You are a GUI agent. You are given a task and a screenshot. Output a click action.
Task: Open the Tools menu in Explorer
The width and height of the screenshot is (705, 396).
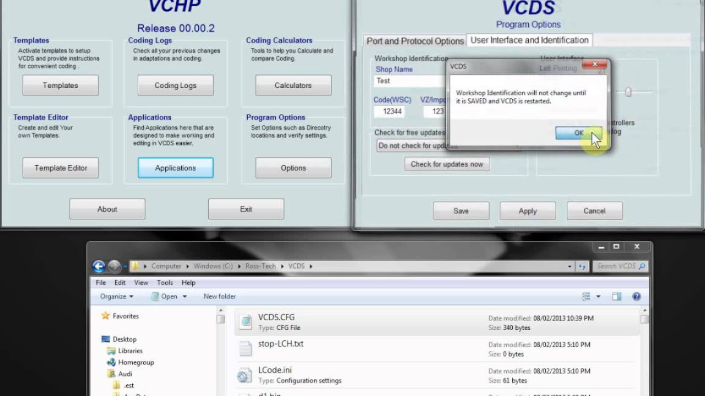point(165,283)
